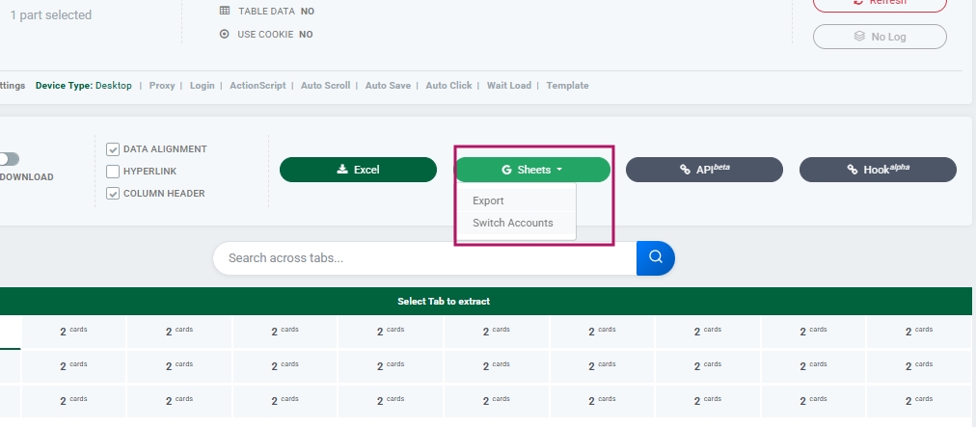Click the magnifier search icon button
The height and width of the screenshot is (427, 976).
pyautogui.click(x=656, y=257)
